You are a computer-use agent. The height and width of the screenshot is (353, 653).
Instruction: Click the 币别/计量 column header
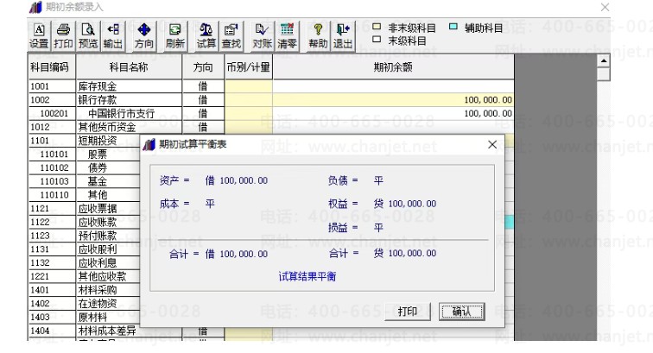coord(248,67)
